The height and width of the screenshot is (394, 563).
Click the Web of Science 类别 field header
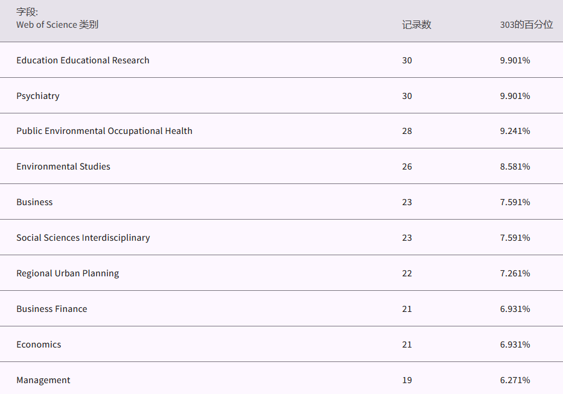(57, 25)
